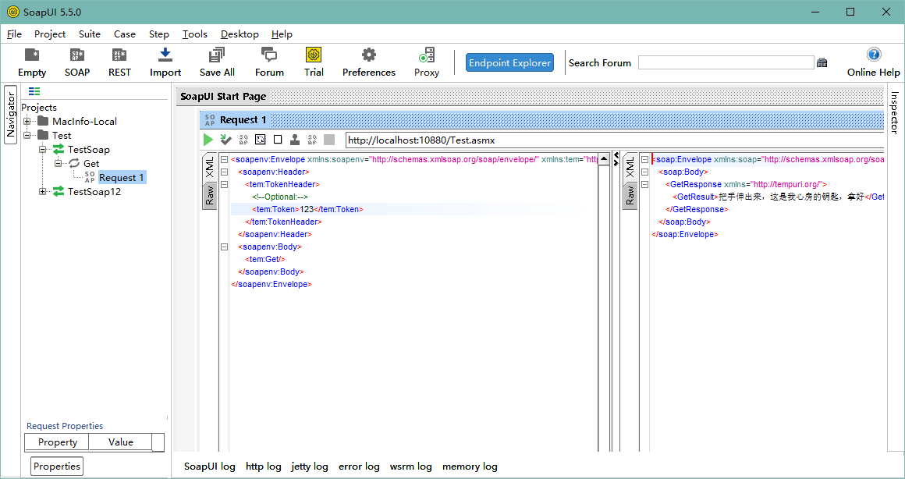This screenshot has height=479, width=905.
Task: Fold the GetResponse element in the response
Action: pos(644,185)
